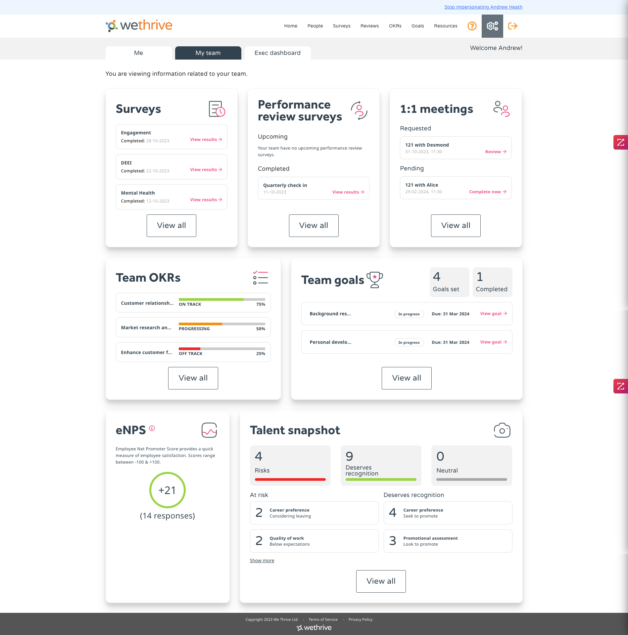Click the Team OKRs checklist icon
This screenshot has height=635, width=628.
(261, 278)
